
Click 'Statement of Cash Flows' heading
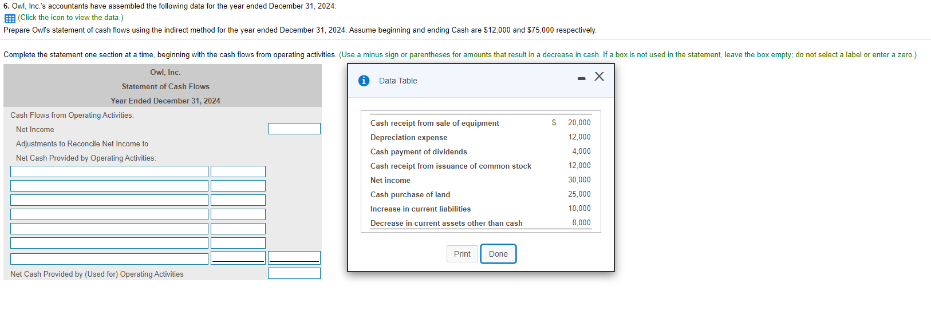[x=165, y=86]
